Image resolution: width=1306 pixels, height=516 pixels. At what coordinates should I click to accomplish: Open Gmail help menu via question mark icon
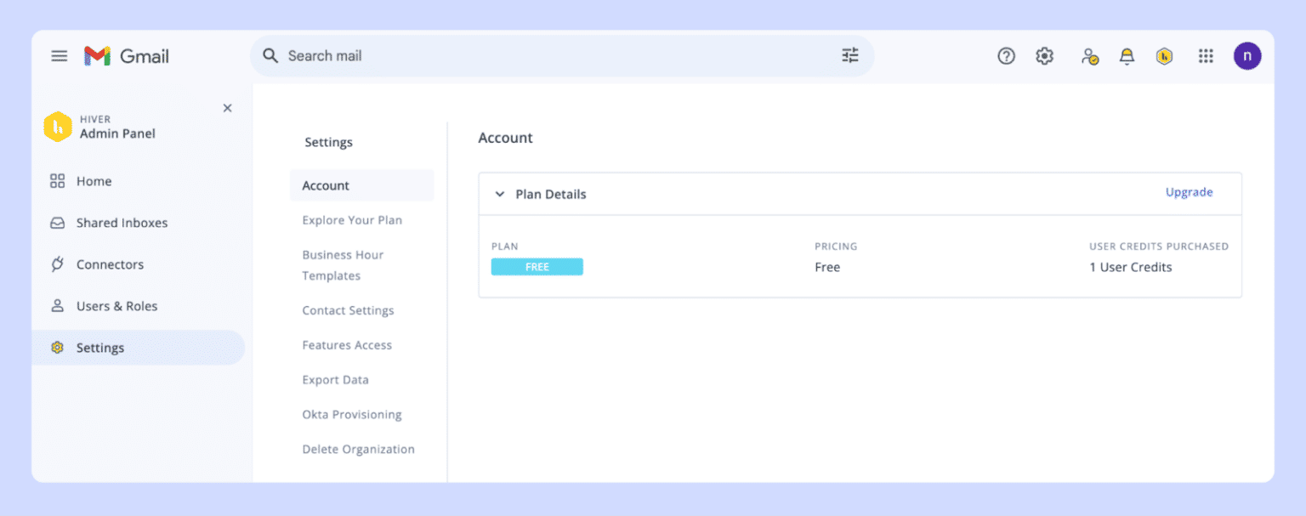pyautogui.click(x=1006, y=55)
